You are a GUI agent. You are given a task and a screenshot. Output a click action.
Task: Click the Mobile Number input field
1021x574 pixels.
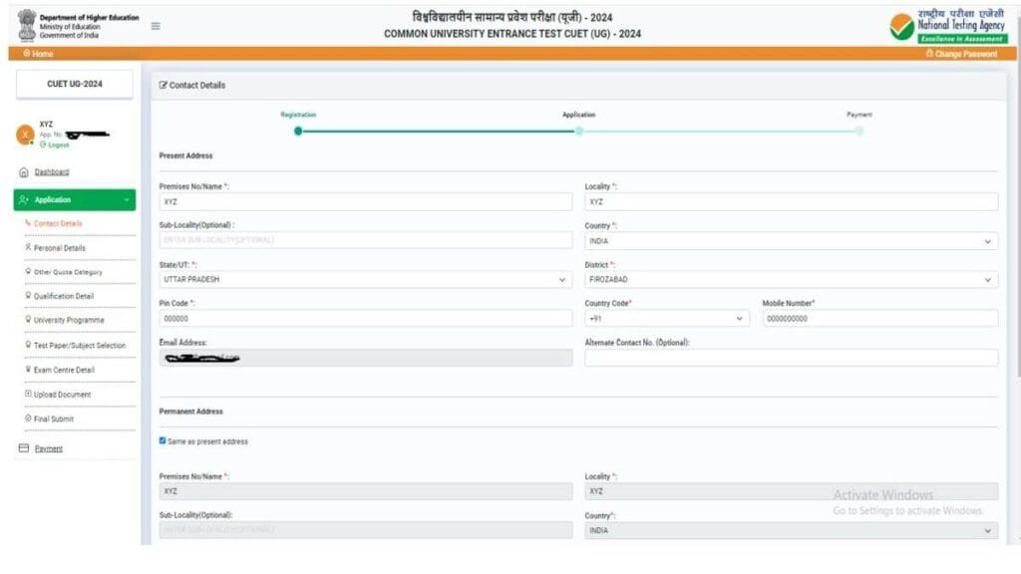point(880,318)
